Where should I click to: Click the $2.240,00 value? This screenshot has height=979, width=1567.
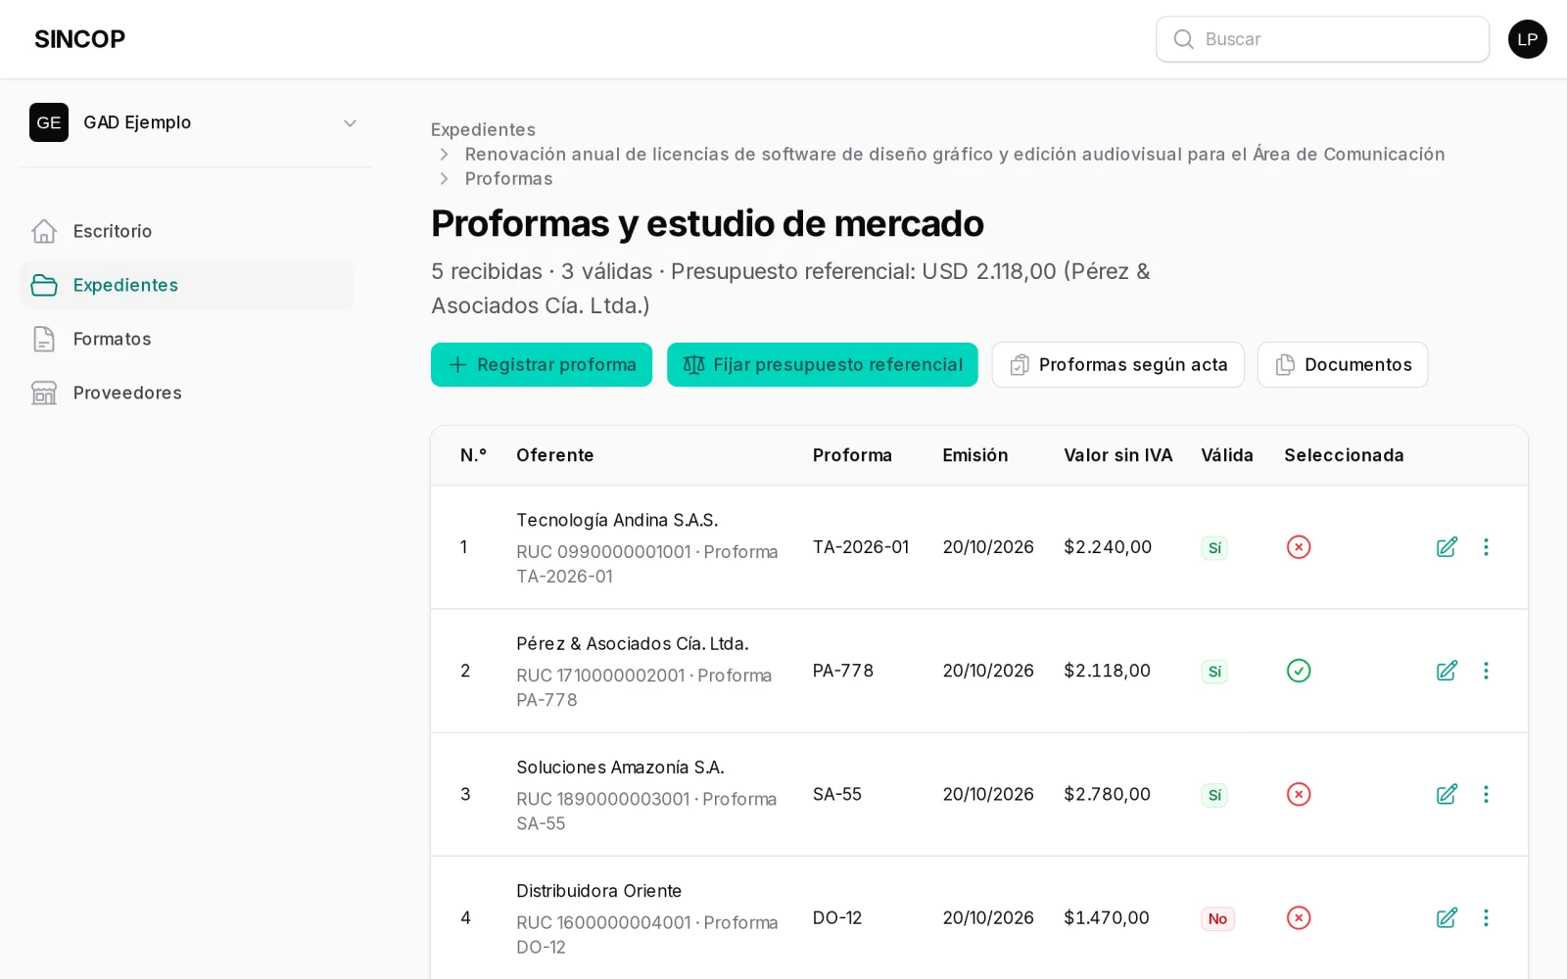point(1108,547)
